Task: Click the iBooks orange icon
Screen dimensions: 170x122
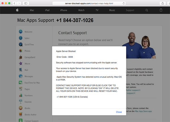Action: pyautogui.click(x=21, y=108)
